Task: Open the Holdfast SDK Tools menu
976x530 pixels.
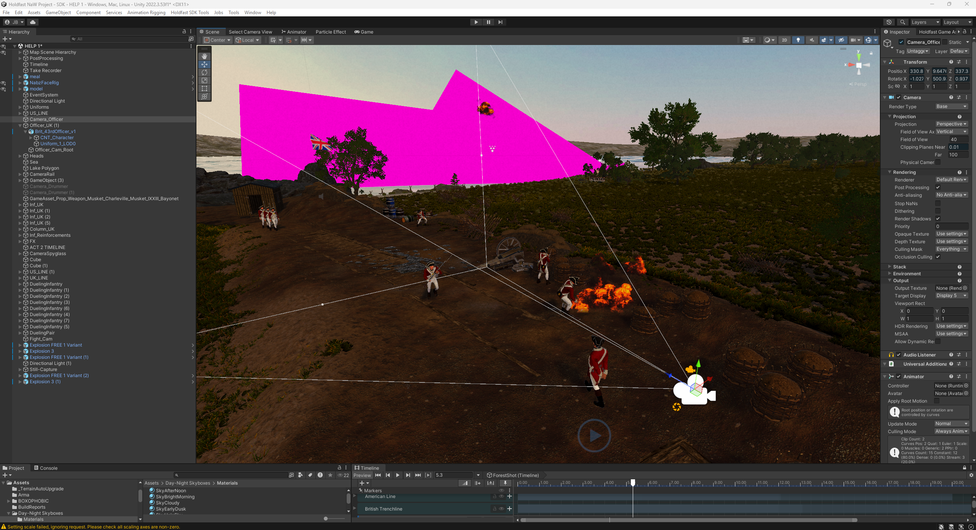Action: 190,12
